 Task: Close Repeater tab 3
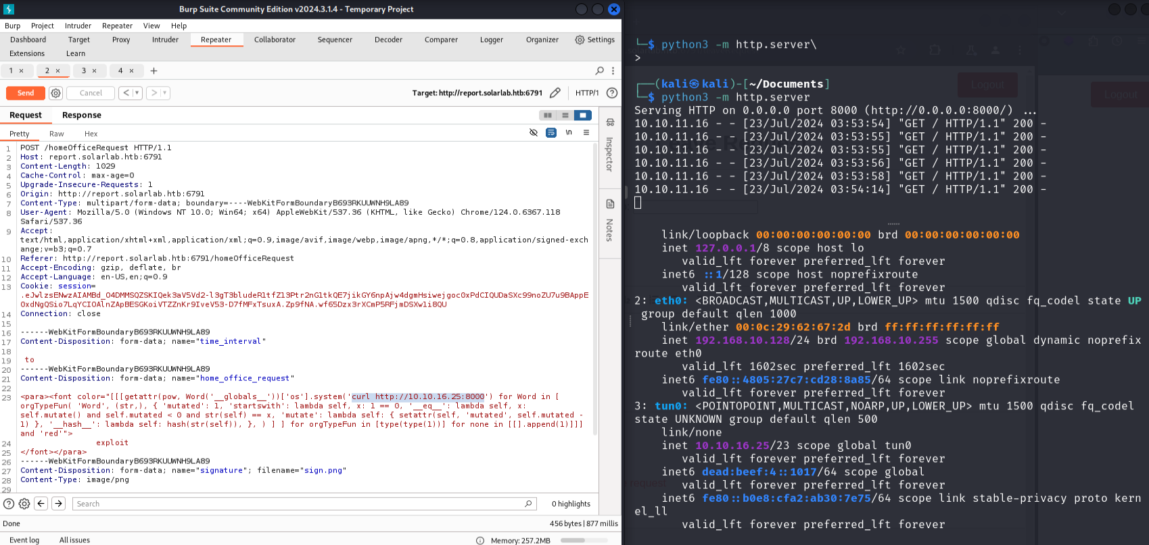coord(94,71)
